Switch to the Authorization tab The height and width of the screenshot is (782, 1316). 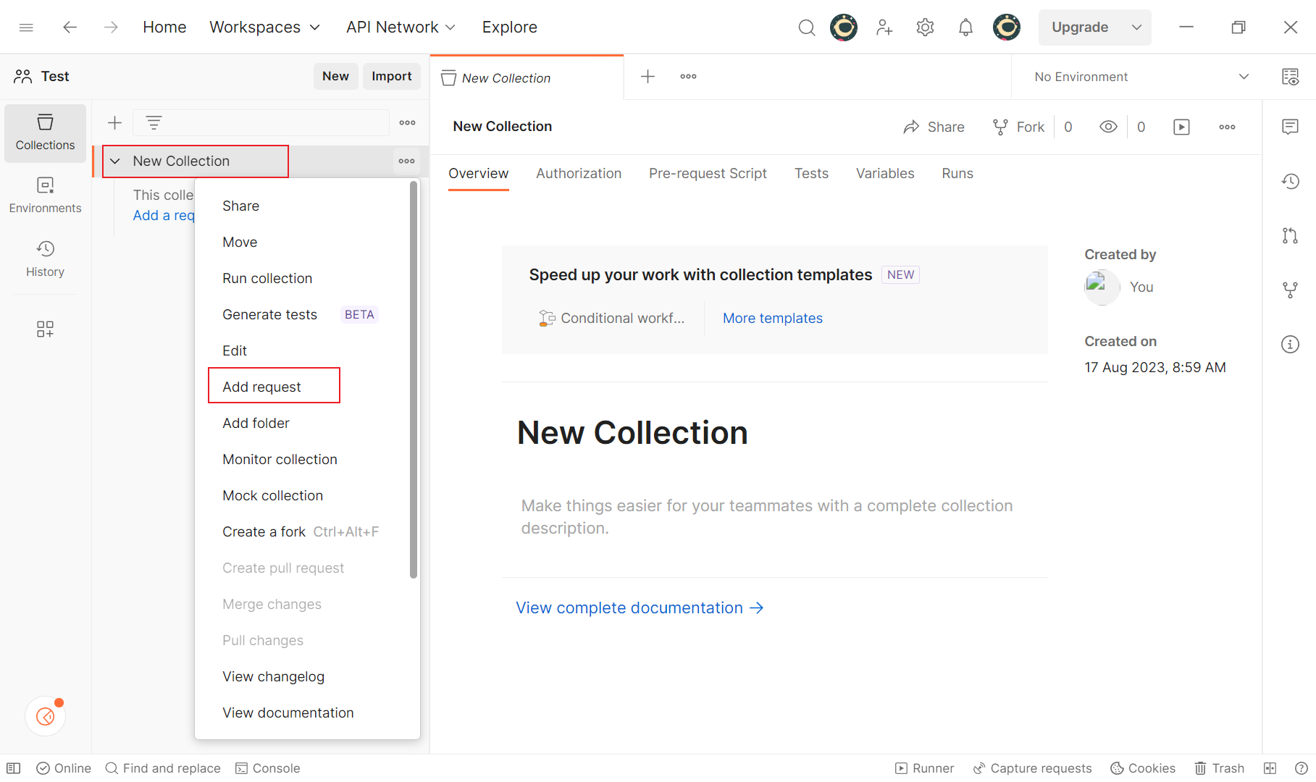[x=579, y=174]
